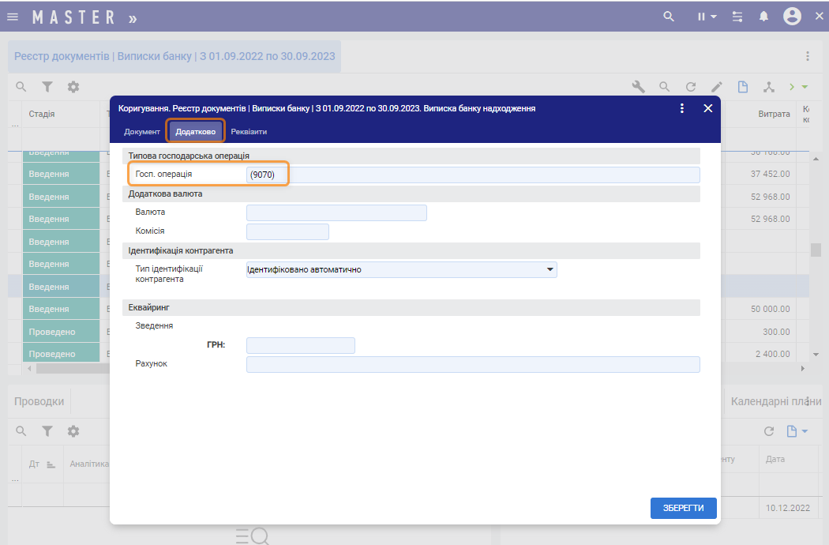Screen dimensions: 829x545
Task: Switch to the Реквізити tab
Action: click(249, 131)
